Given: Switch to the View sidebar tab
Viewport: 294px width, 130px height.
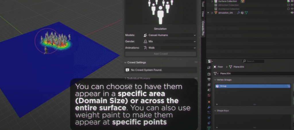Looking at the screenshot, I should pos(203,14).
